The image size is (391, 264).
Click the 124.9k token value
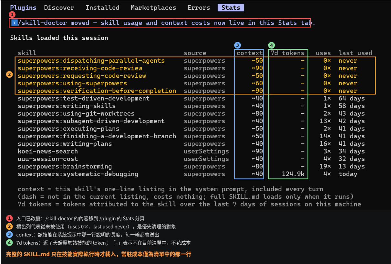pos(293,174)
